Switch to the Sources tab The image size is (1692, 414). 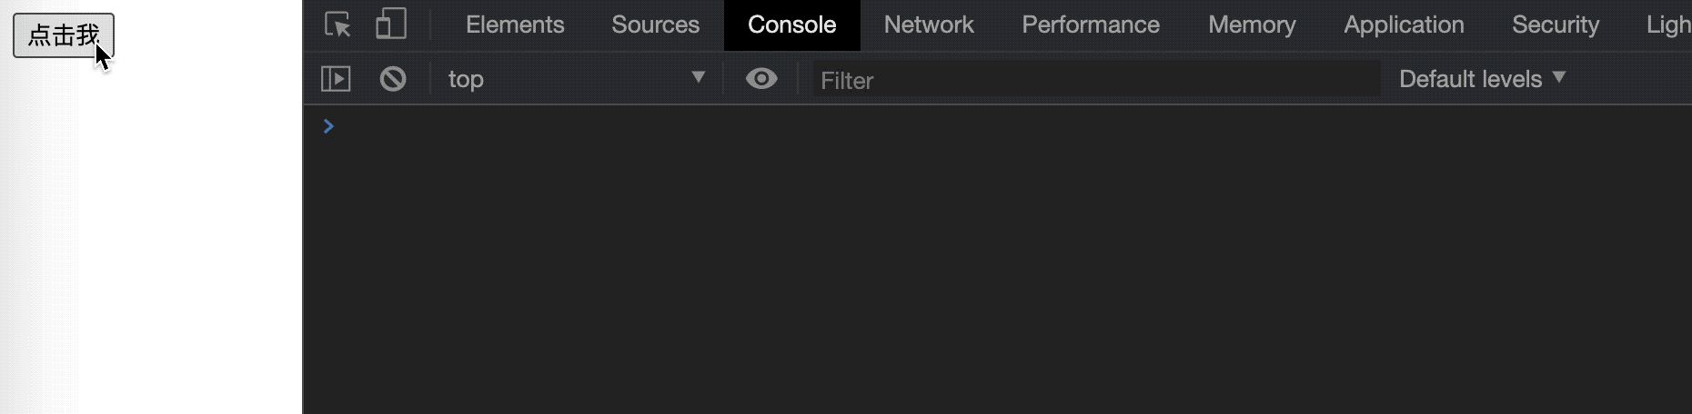pyautogui.click(x=655, y=25)
